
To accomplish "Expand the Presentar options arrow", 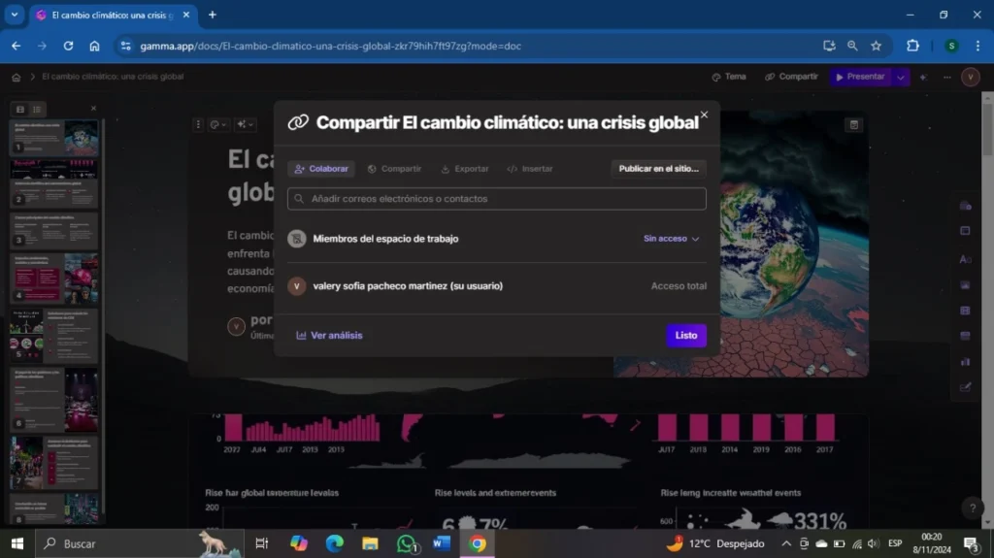I will 900,77.
